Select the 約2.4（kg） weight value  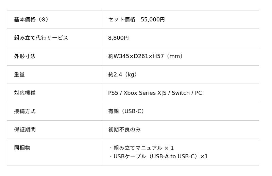point(124,75)
